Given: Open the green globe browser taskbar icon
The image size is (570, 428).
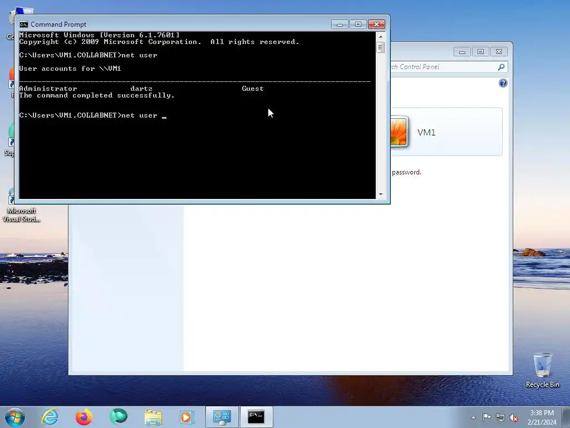Looking at the screenshot, I should pos(119,417).
